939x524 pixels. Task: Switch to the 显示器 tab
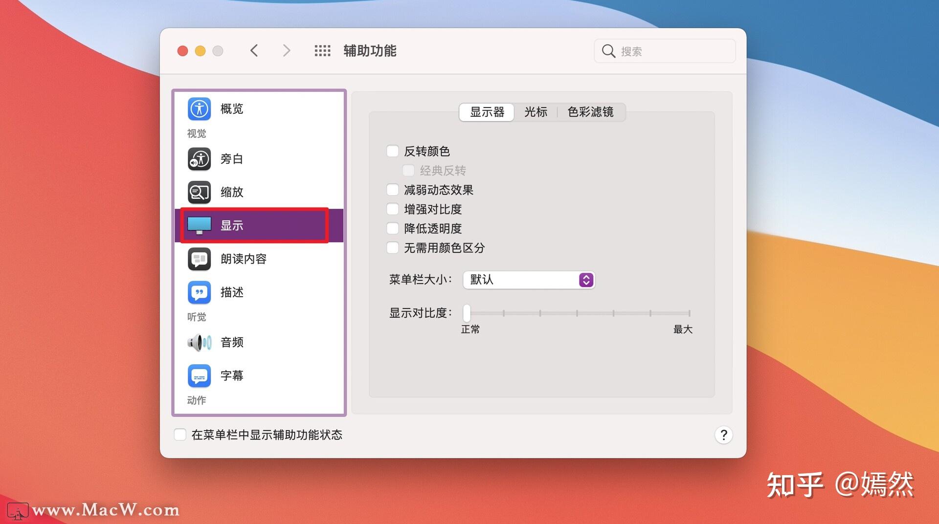pyautogui.click(x=487, y=112)
